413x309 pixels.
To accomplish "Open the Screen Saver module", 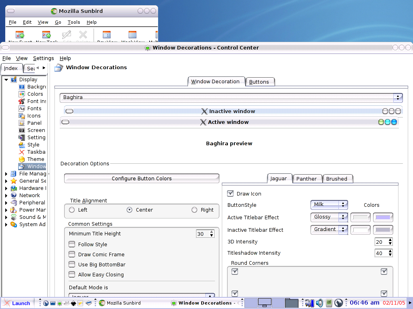I will click(32, 130).
